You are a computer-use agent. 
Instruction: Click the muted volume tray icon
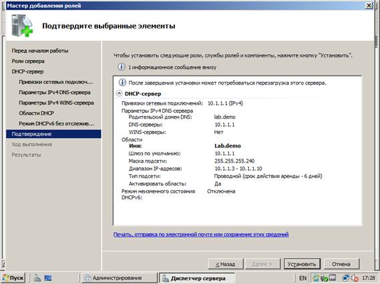pyautogui.click(x=355, y=278)
